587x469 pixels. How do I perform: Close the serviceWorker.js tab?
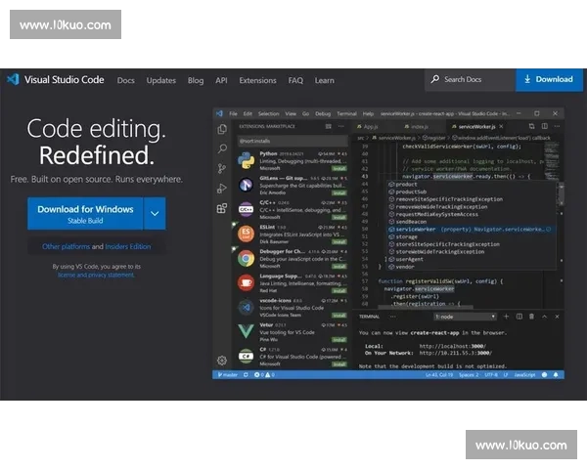pyautogui.click(x=501, y=126)
